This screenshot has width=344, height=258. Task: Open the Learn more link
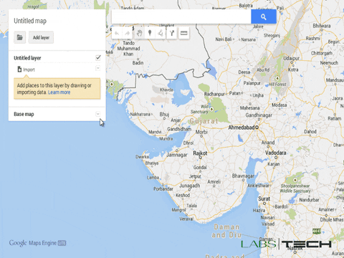59,92
